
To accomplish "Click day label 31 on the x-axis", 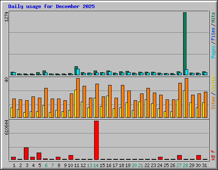I will click(204, 165).
